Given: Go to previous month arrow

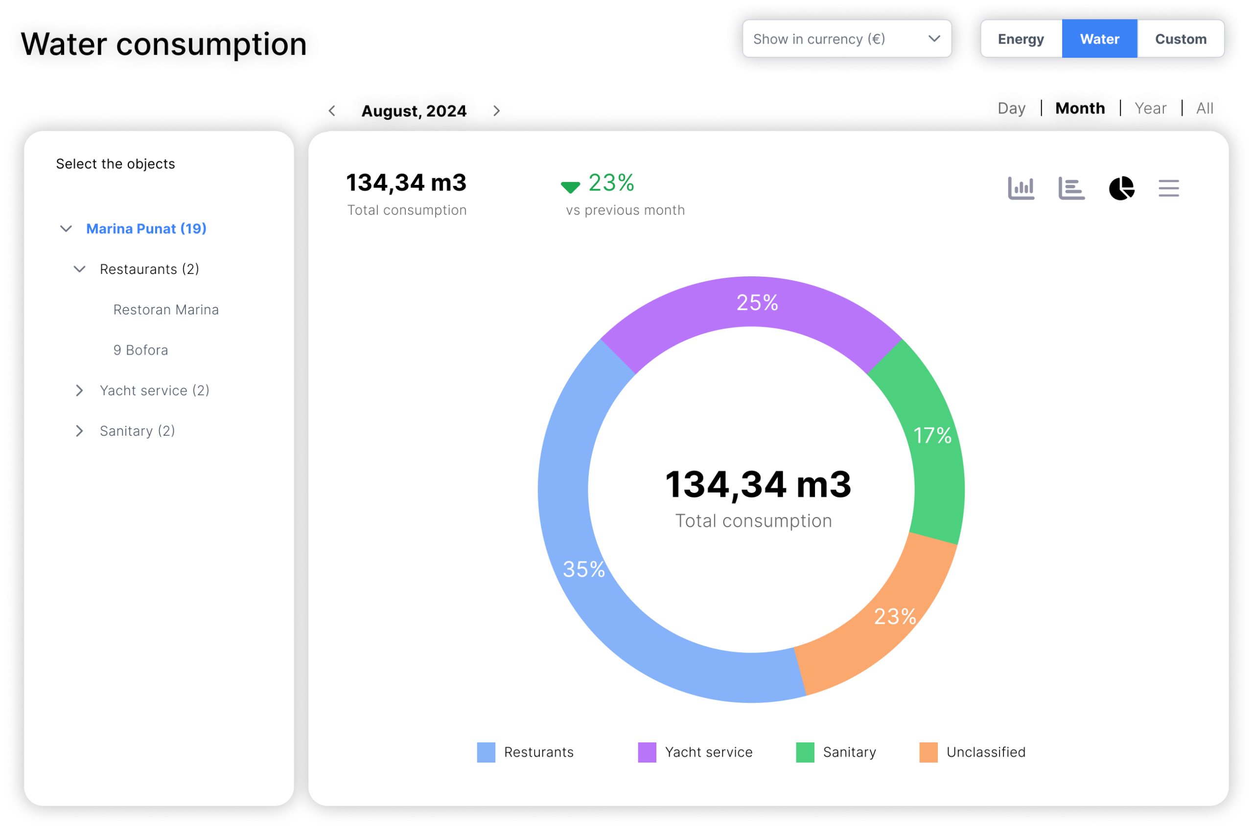Looking at the screenshot, I should pyautogui.click(x=332, y=111).
